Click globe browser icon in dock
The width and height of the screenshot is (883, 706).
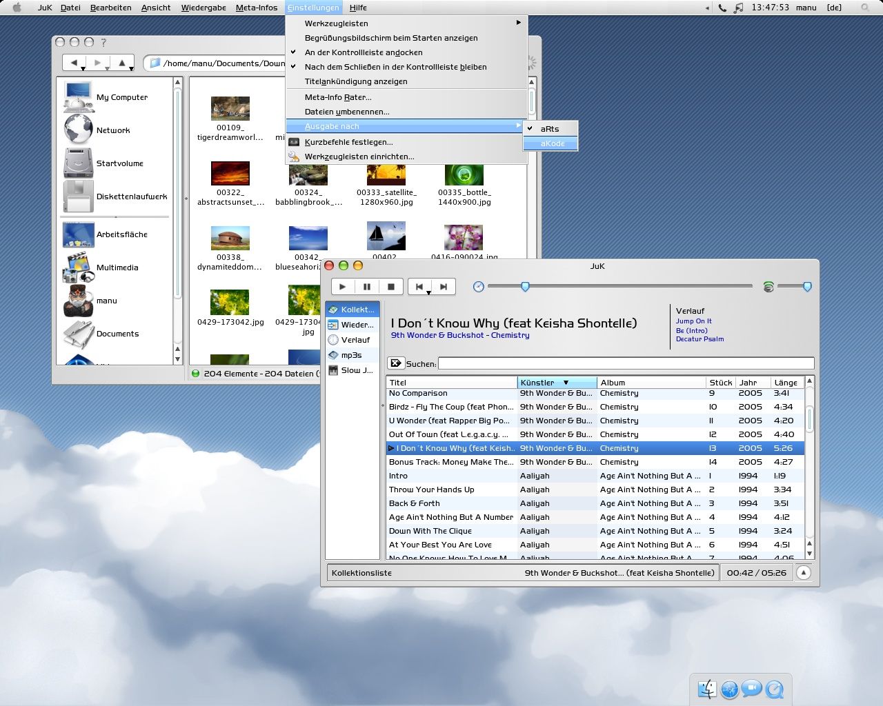coord(730,689)
